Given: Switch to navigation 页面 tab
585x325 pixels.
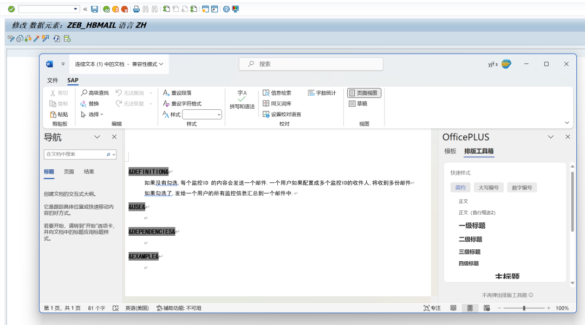Looking at the screenshot, I should pos(69,171).
